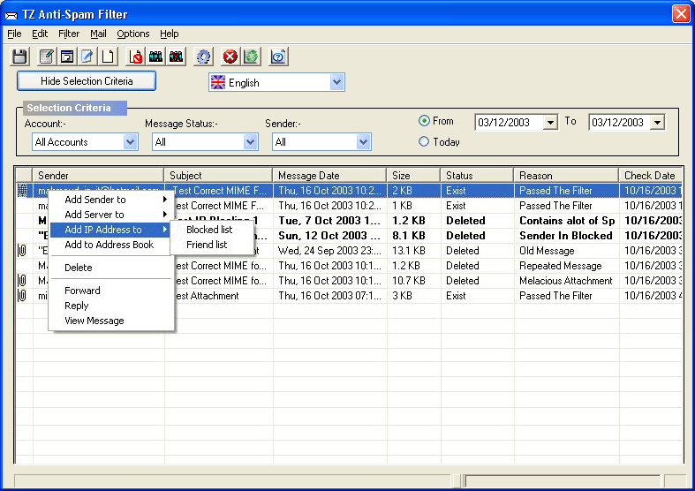Sort by the Status column header
The image size is (695, 491).
click(x=477, y=176)
